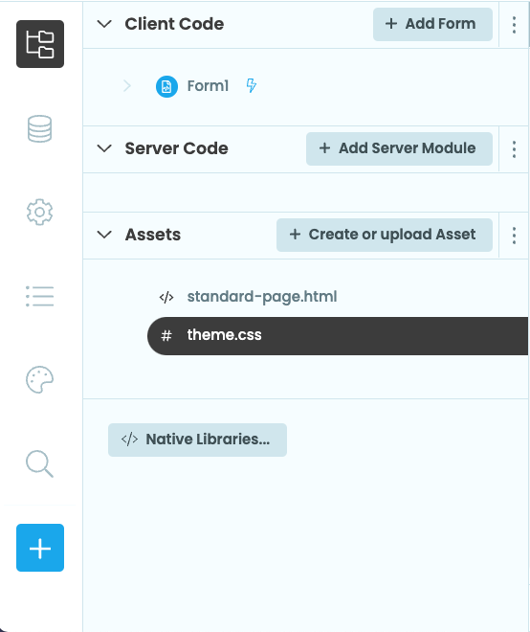Viewport: 530px width, 632px height.
Task: Click the Assets heading text
Action: point(153,235)
